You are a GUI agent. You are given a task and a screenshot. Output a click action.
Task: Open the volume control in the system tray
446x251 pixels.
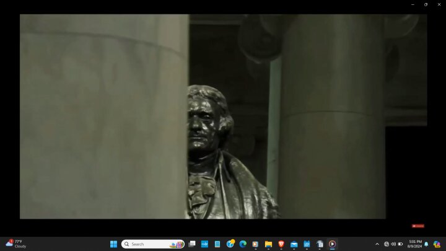(x=393, y=244)
